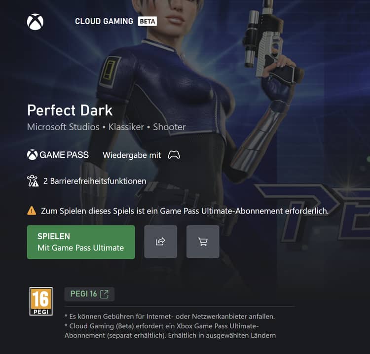
Task: Click the Spielen mit Game Pass Ultimate button
Action: [81, 242]
